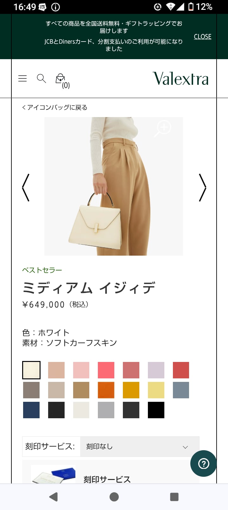Tap the model holding bag product image
Screen dimensions: 228x510
114,186
